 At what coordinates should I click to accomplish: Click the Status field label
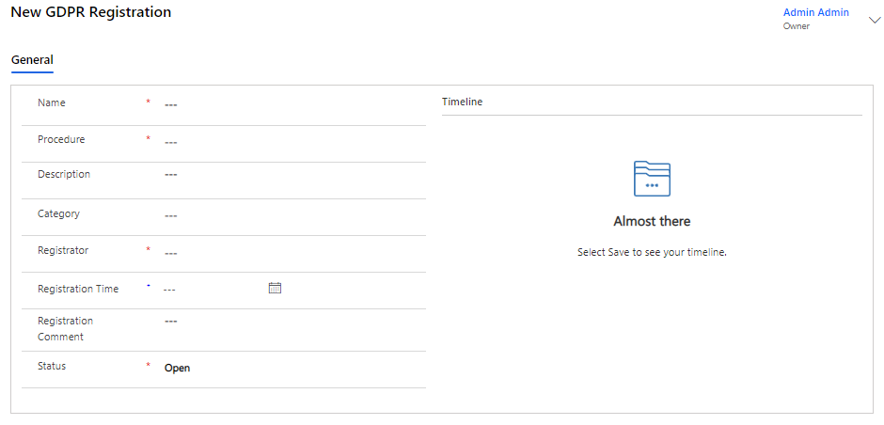[52, 366]
